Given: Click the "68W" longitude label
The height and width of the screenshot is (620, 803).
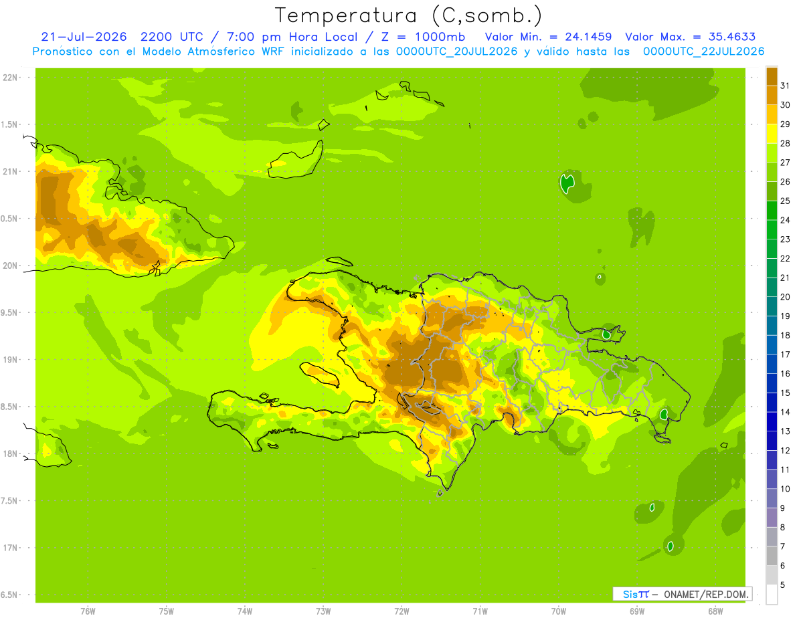Looking at the screenshot, I should click(x=715, y=611).
